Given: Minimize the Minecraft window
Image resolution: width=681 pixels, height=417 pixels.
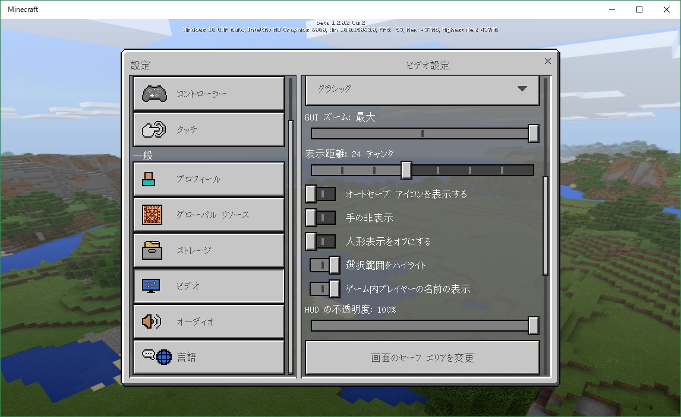Looking at the screenshot, I should [612, 9].
